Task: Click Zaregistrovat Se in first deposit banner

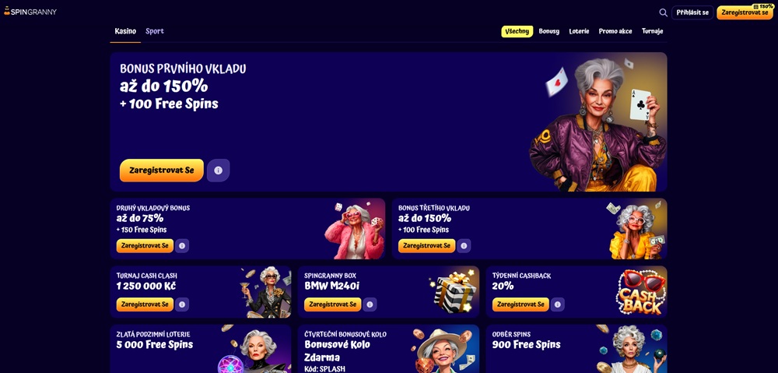Action: click(x=162, y=171)
